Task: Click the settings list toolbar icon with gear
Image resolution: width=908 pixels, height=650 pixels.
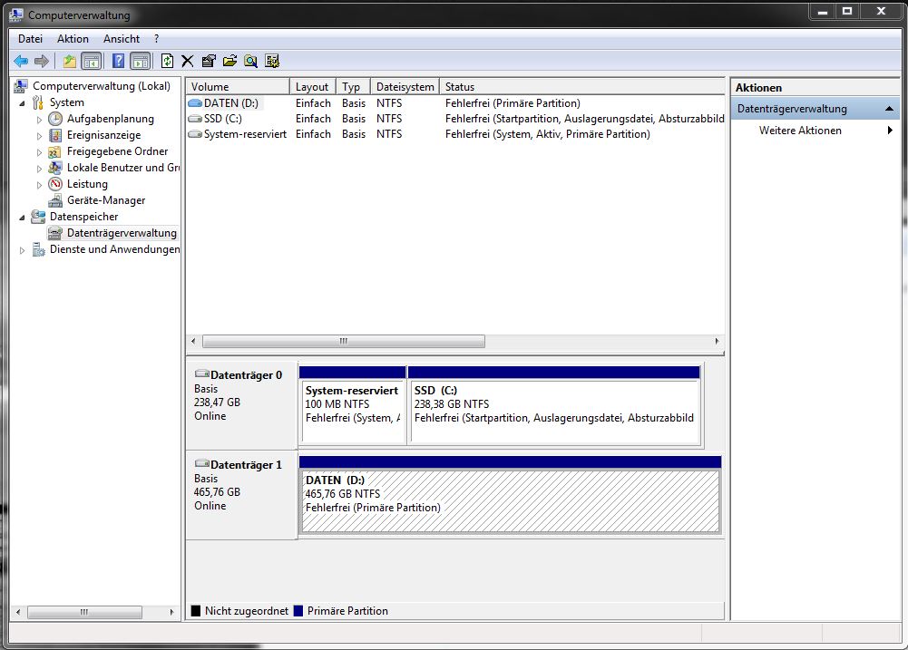Action: (272, 61)
